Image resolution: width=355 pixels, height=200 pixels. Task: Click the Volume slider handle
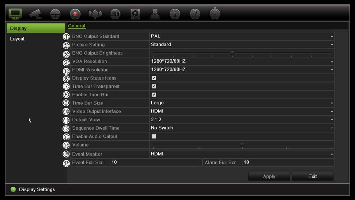242,144
